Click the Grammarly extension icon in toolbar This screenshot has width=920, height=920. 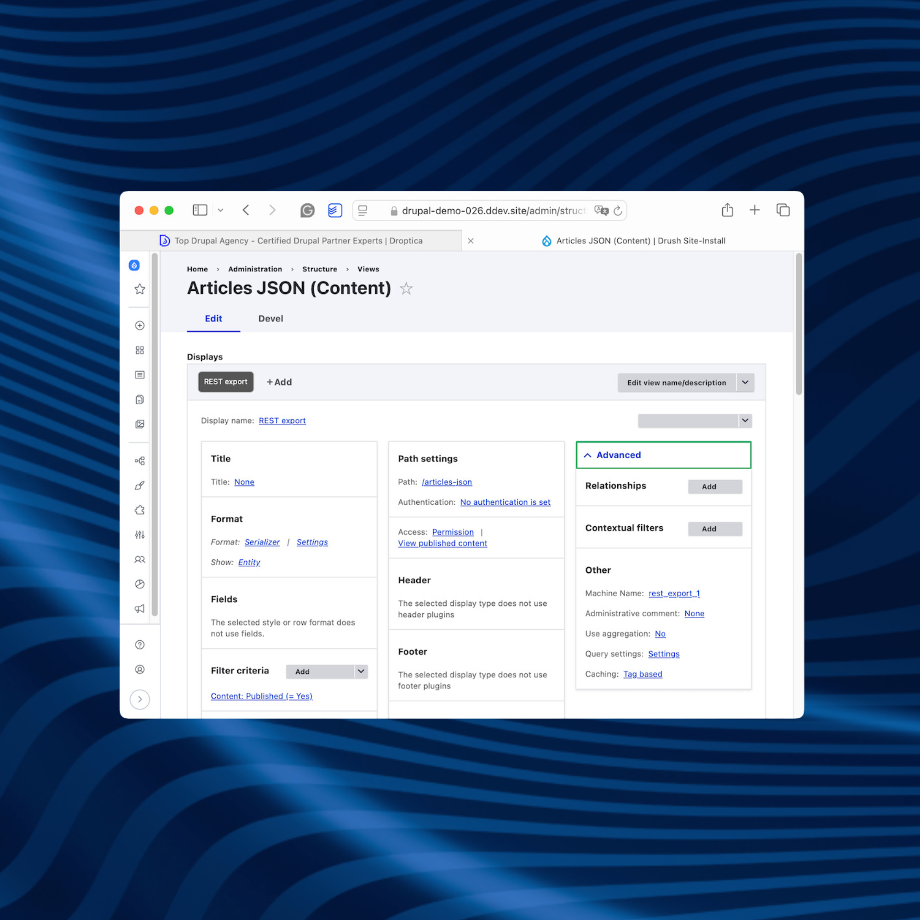pos(307,210)
